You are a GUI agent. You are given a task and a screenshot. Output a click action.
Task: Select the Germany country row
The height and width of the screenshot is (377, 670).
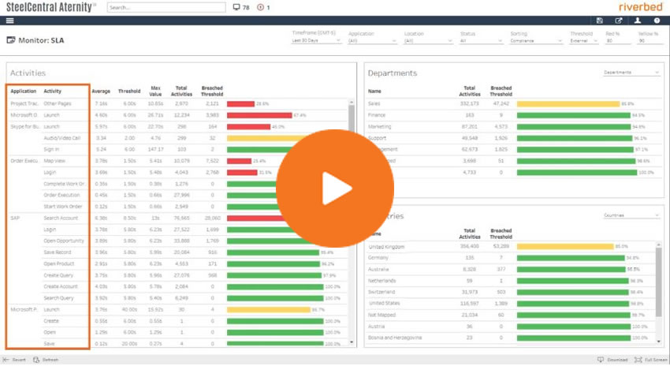pos(511,258)
